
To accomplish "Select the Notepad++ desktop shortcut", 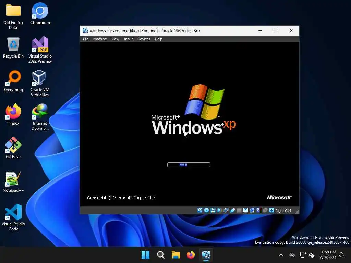I will point(13,181).
